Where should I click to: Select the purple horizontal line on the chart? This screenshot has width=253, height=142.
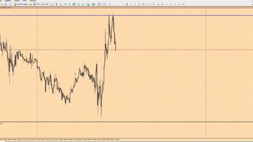[x=126, y=15]
